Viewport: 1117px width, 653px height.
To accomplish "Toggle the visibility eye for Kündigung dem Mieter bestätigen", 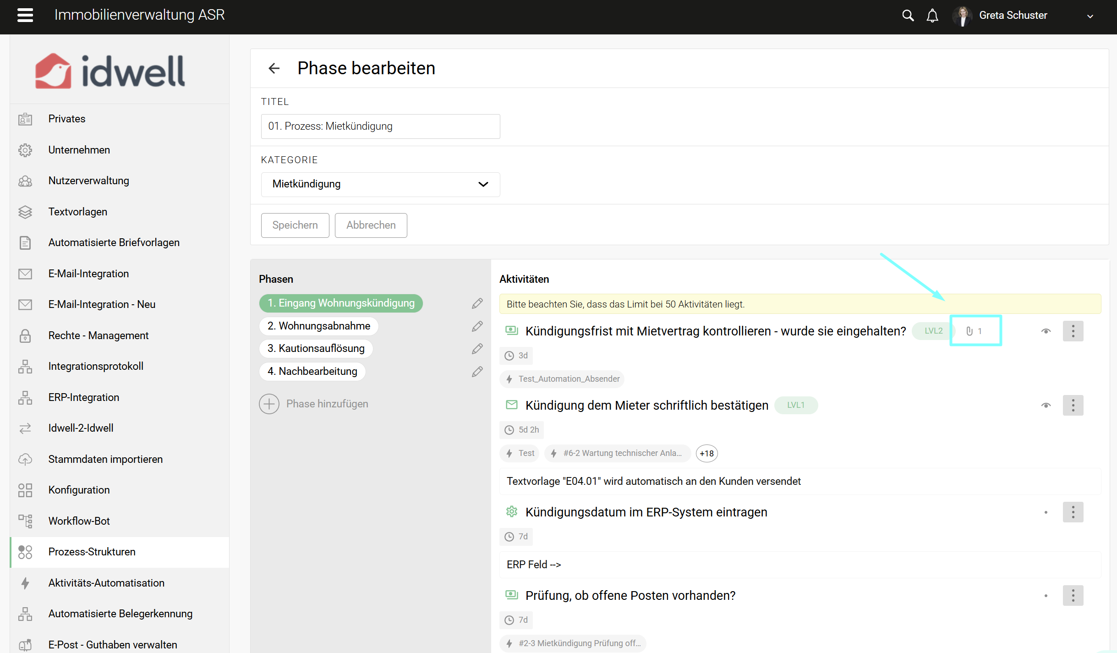I will [x=1046, y=405].
